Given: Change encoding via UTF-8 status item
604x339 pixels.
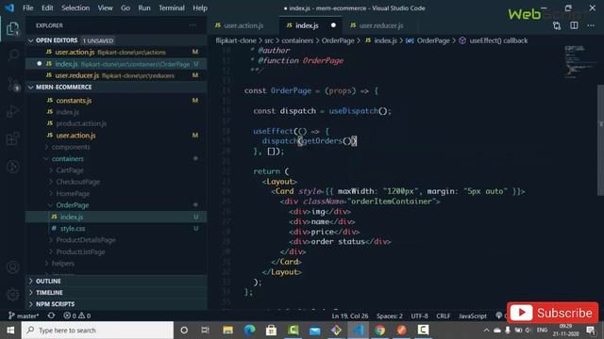Looking at the screenshot, I should (x=419, y=316).
